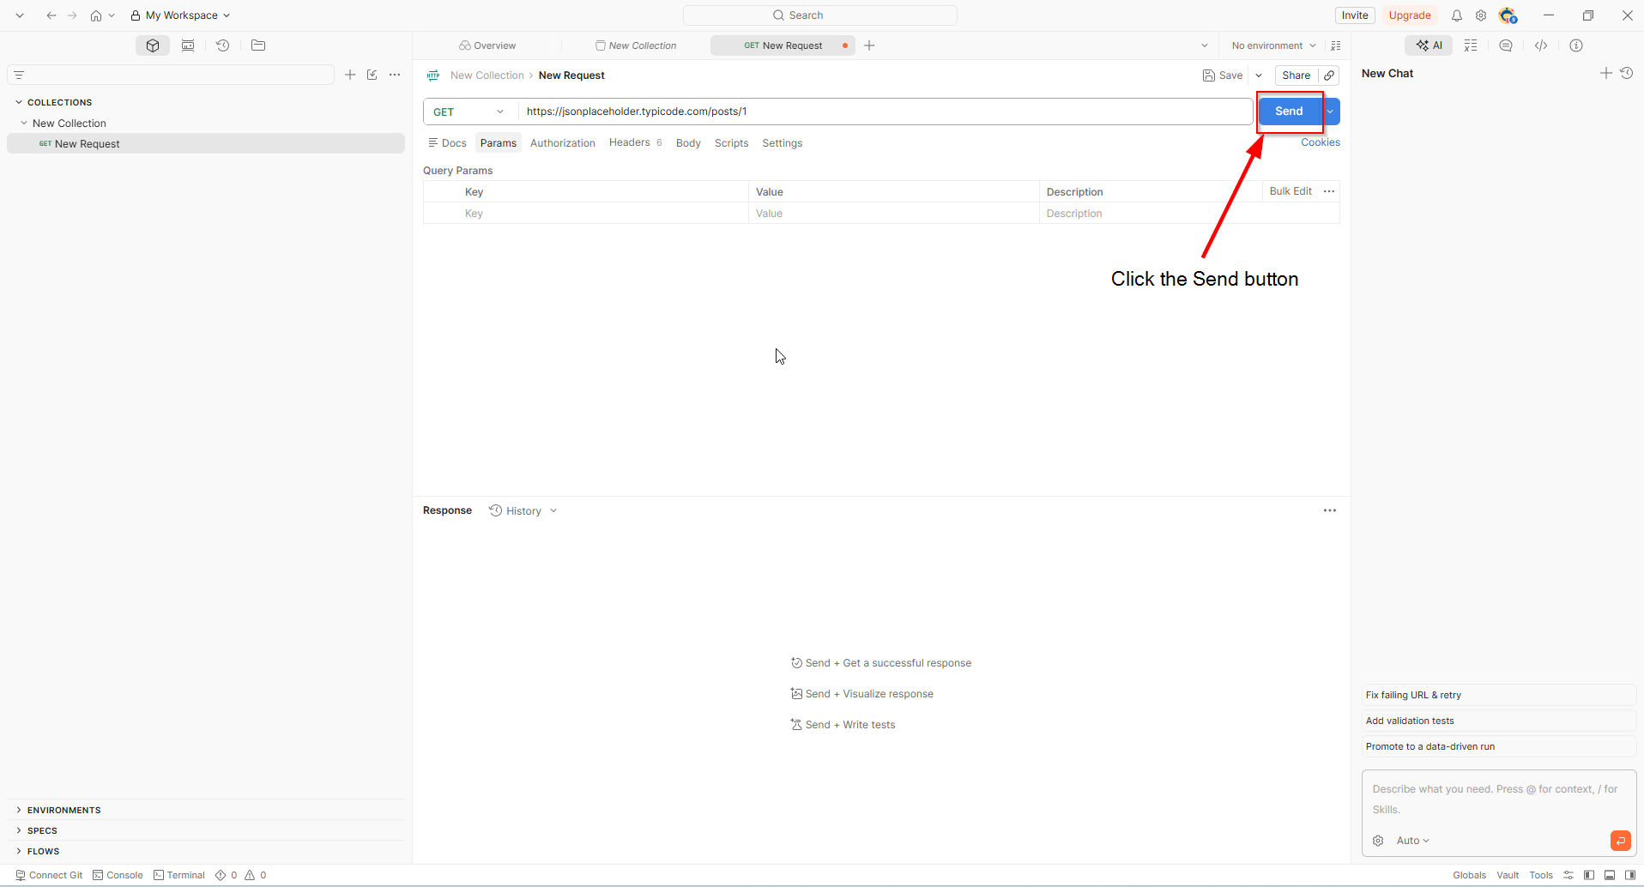Switch to the Body tab

pyautogui.click(x=688, y=143)
